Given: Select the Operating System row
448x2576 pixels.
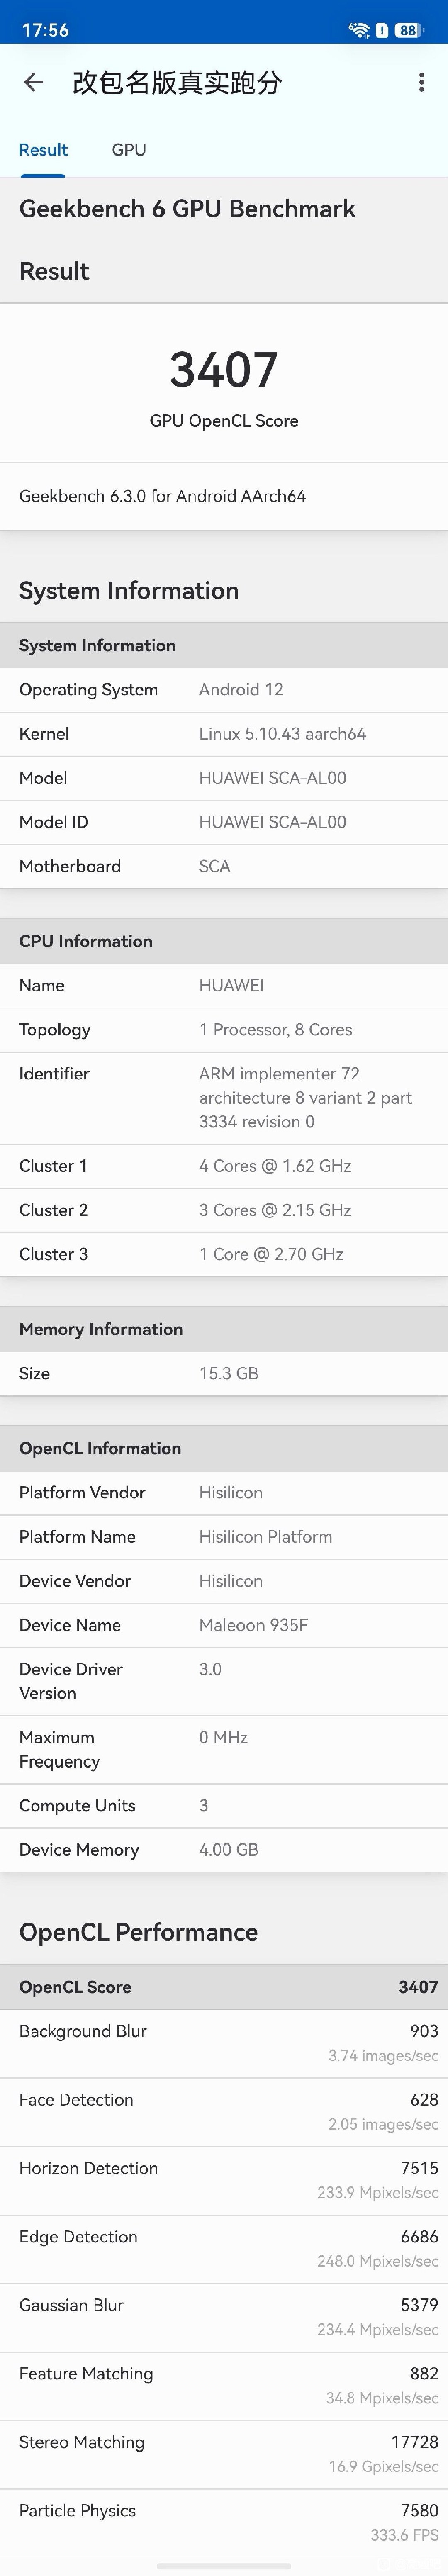Looking at the screenshot, I should (x=224, y=690).
